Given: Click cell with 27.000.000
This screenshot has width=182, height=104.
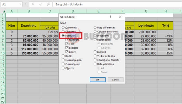Looking at the screenshot, I should (146, 36).
